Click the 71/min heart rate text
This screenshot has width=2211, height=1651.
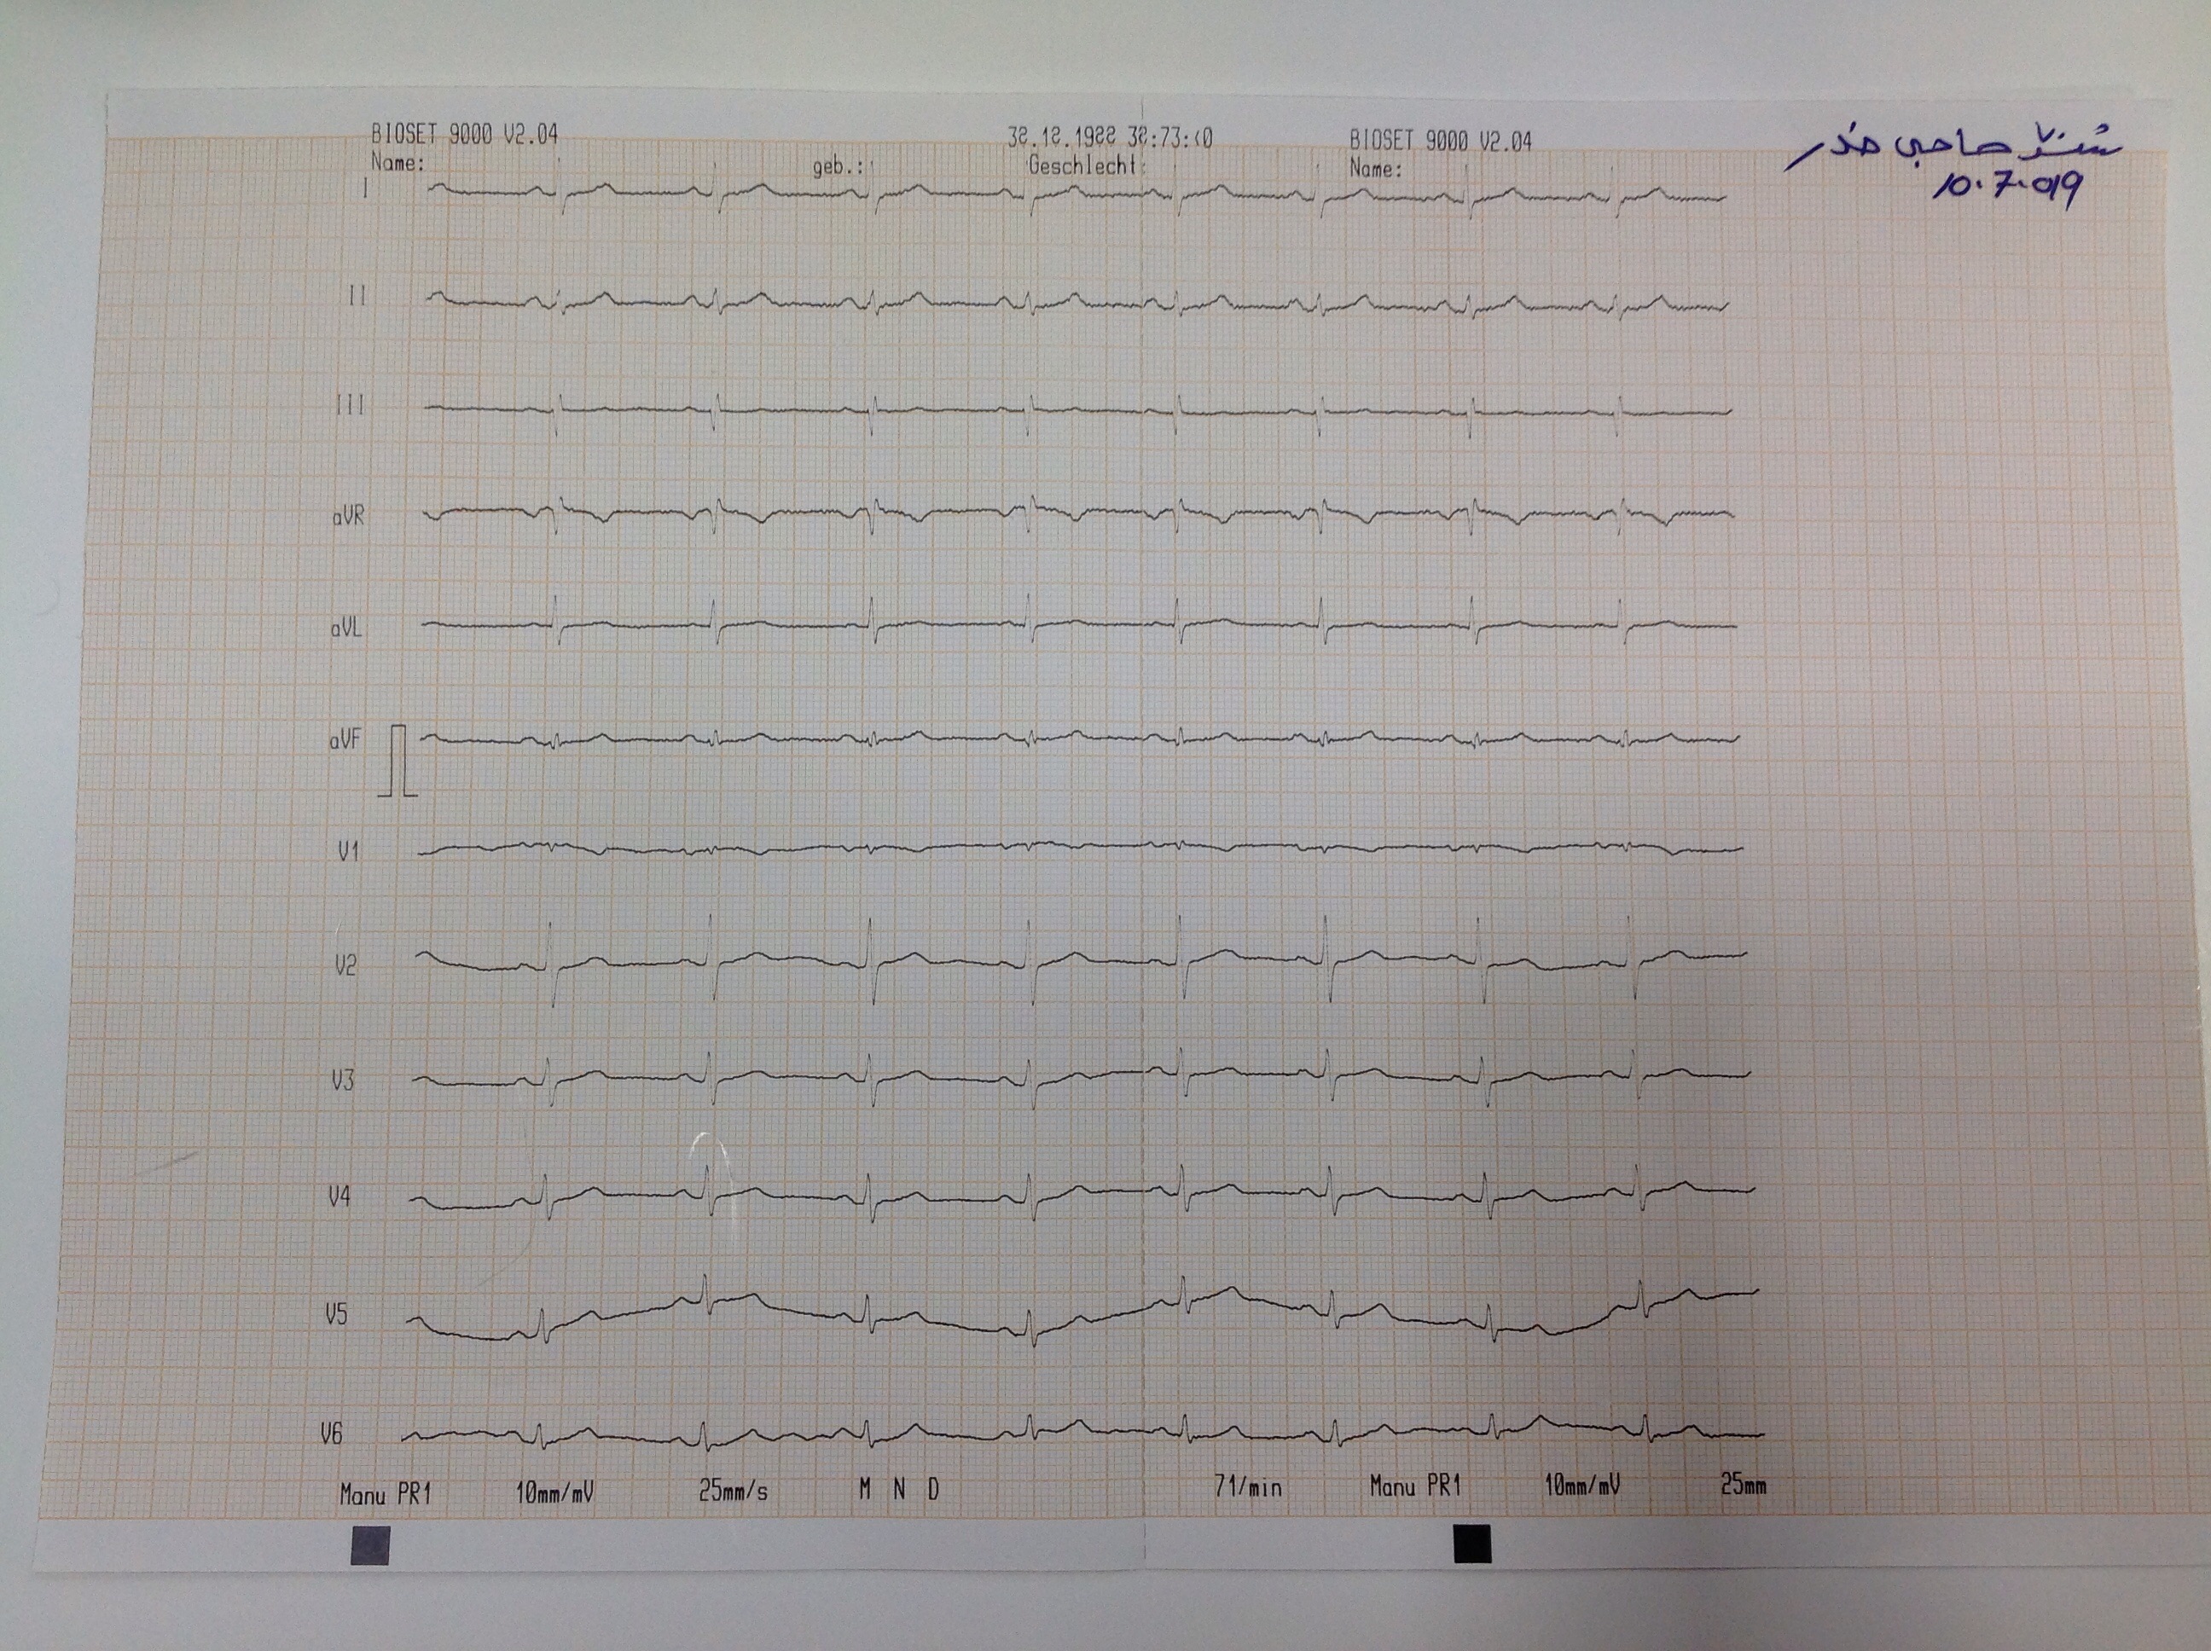[1247, 1487]
